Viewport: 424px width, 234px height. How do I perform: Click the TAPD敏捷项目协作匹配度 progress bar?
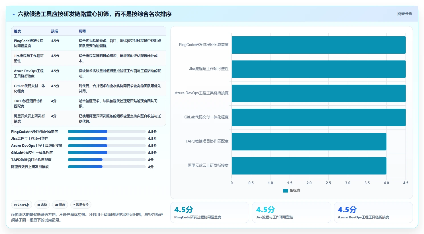pyautogui.click(x=107, y=160)
